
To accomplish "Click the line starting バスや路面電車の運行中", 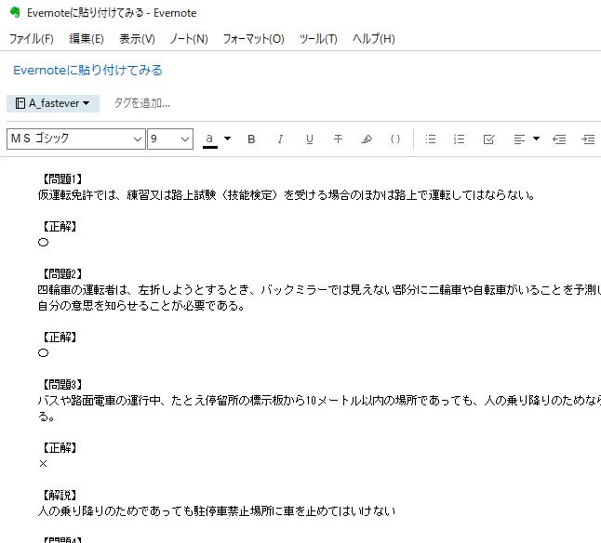I will (x=319, y=401).
